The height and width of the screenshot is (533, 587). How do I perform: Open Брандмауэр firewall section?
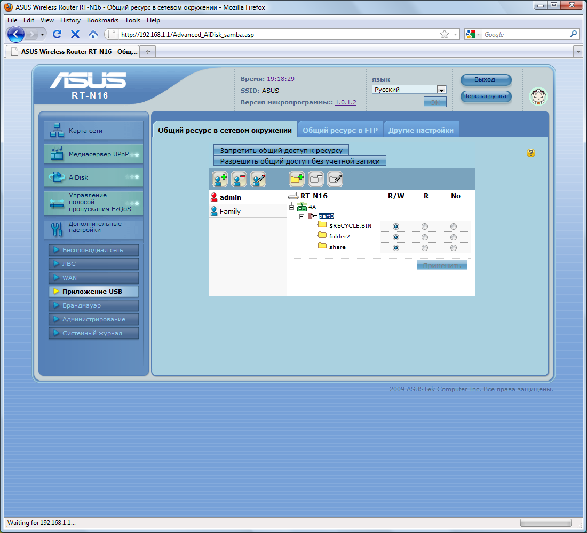pos(93,305)
